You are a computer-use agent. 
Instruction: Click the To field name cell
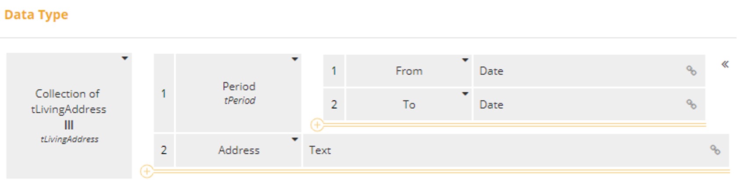coord(408,105)
